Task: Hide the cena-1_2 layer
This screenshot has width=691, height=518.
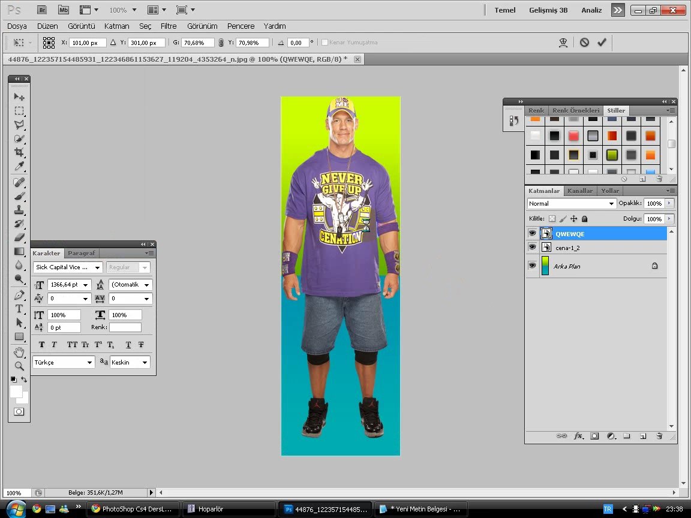Action: tap(533, 247)
